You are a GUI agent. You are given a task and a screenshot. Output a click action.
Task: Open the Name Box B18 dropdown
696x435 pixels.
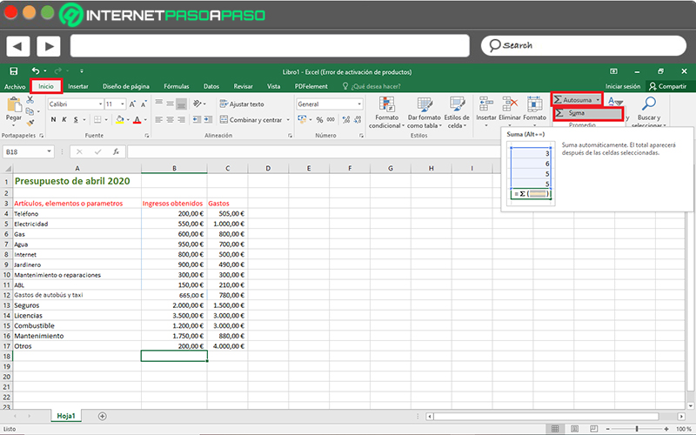[x=49, y=151]
